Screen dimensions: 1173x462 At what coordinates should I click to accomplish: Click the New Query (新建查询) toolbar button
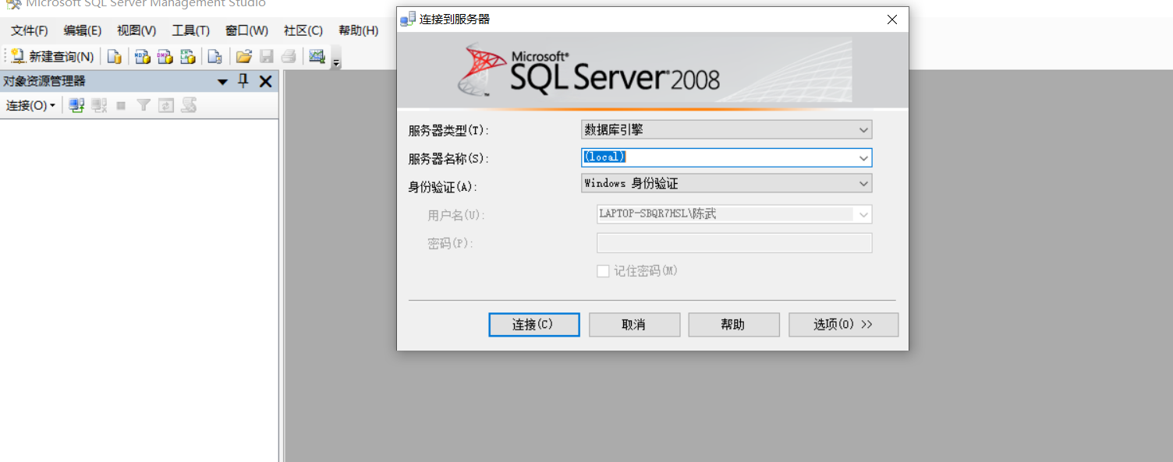pos(52,56)
